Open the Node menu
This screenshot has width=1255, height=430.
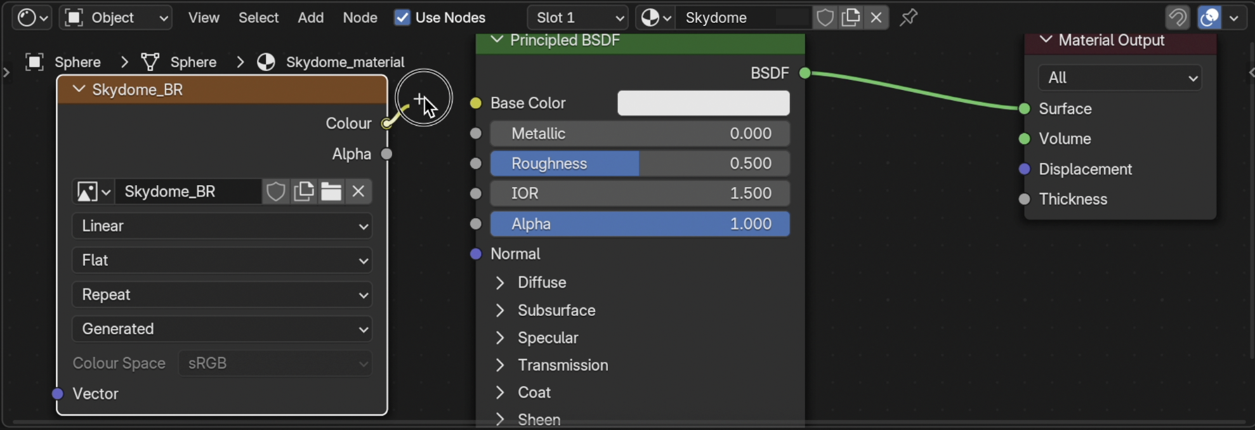(360, 18)
